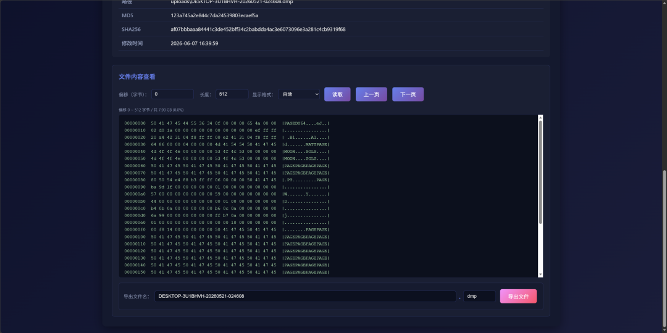The height and width of the screenshot is (333, 667).
Task: Click the ASCII text |d.......MATTPAGE|
Action: (306, 144)
